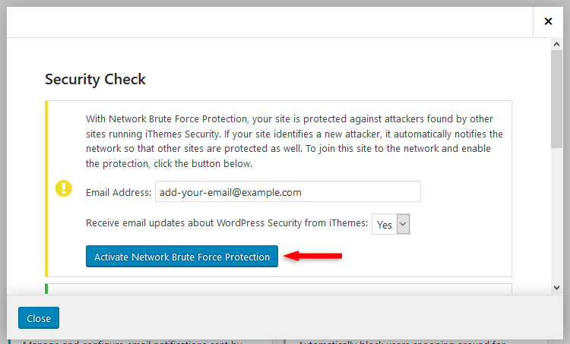Click the green-bordered section below the notice
Screen dimensions: 570x344
coord(278,289)
